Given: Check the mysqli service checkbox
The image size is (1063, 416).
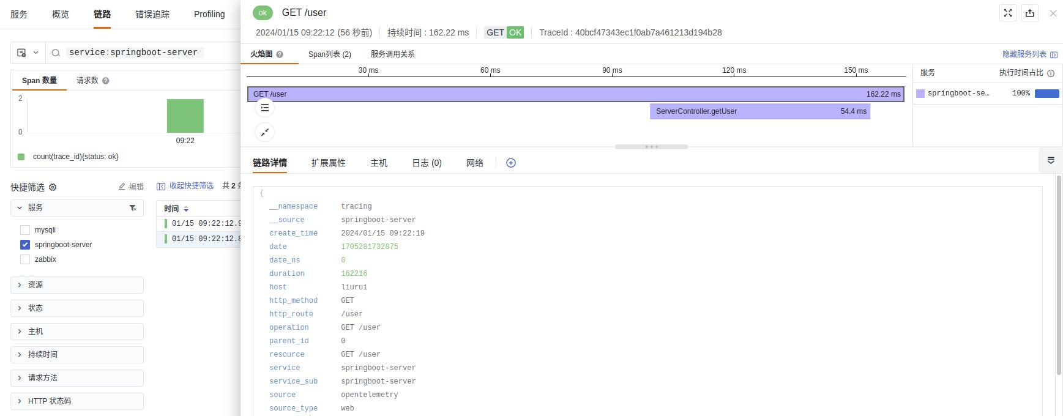Looking at the screenshot, I should [25, 230].
